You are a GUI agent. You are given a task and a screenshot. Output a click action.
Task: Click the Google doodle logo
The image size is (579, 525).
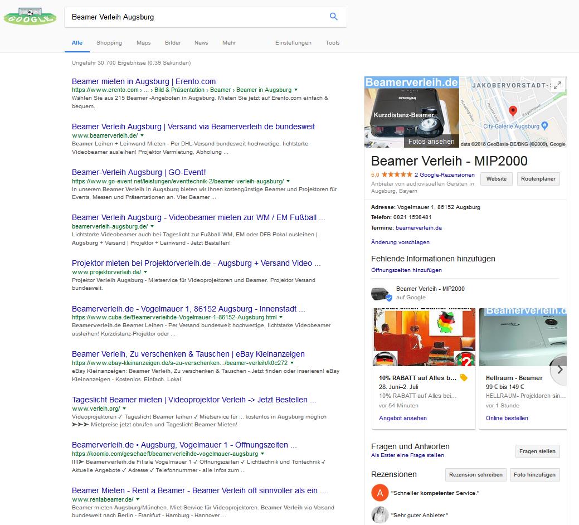pos(30,17)
